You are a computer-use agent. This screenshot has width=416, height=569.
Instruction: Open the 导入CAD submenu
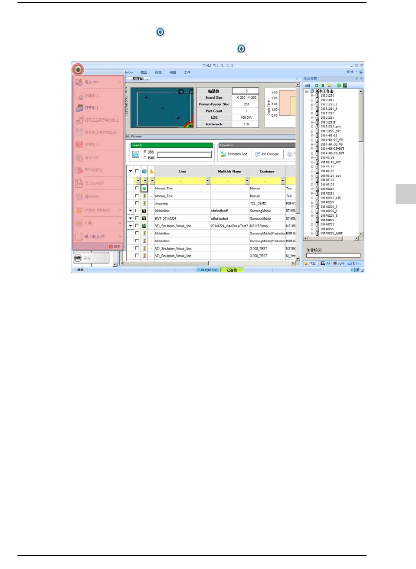98,82
